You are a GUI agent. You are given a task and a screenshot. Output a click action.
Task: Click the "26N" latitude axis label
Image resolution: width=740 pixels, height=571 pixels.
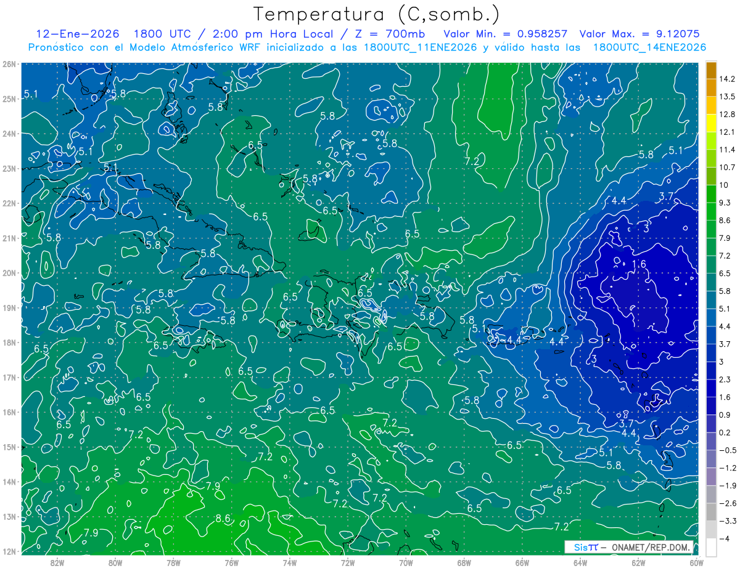[x=9, y=63]
